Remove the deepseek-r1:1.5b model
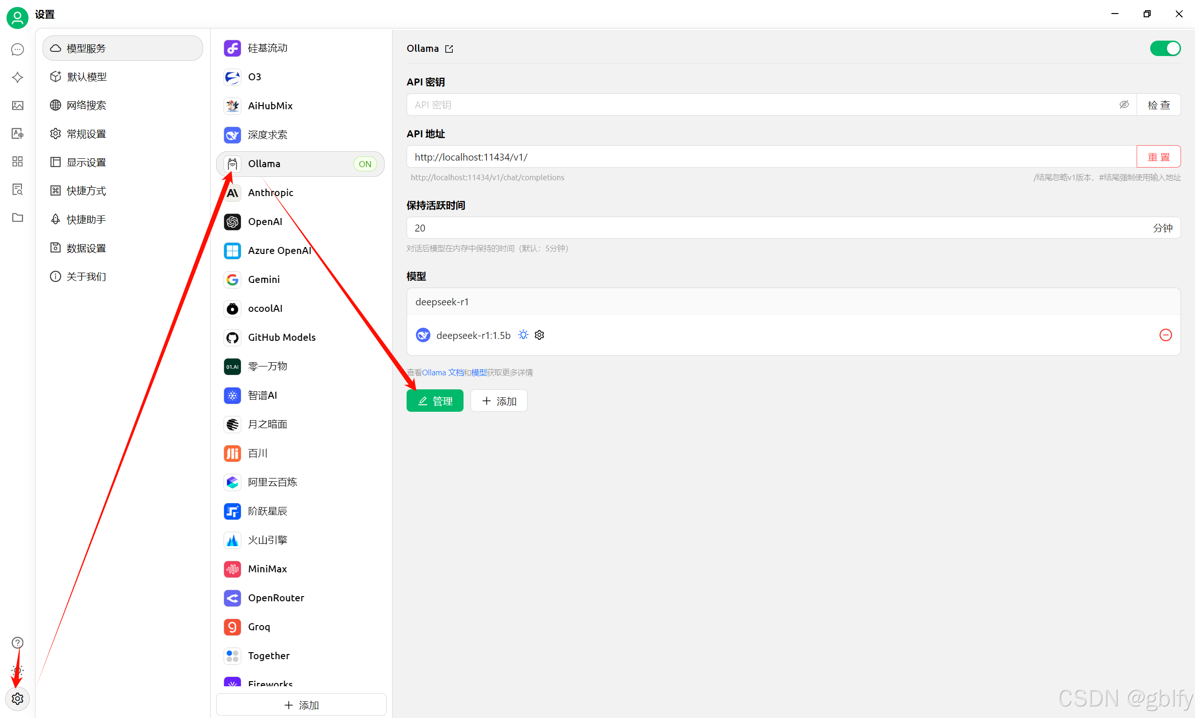 (1166, 335)
